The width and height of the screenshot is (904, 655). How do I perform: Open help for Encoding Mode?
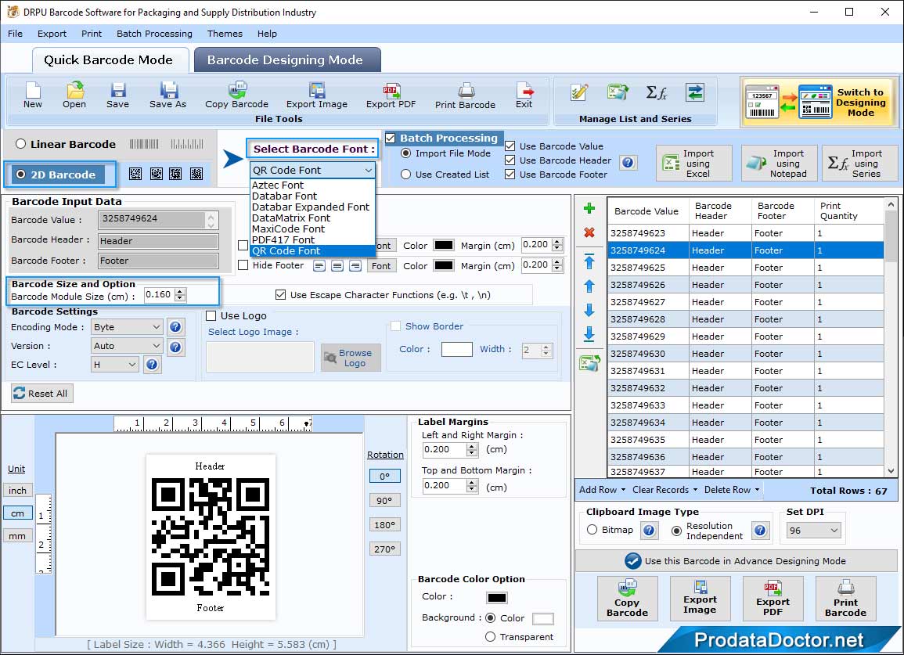point(175,327)
